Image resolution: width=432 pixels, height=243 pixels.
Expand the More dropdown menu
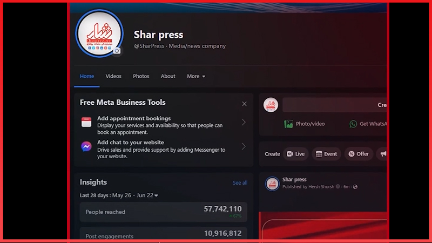(x=196, y=76)
